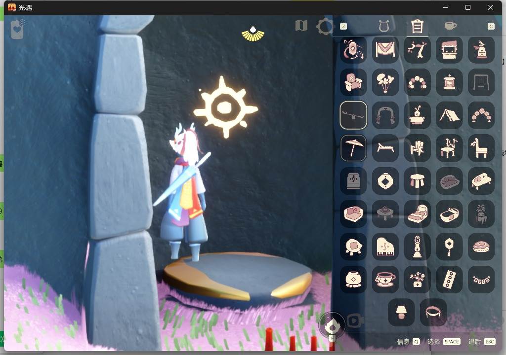506x355 pixels.
Task: Select the llama-shaped chair prop
Action: [x=481, y=148]
